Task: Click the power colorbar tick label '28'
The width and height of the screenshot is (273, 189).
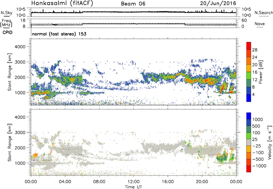Action: tap(255, 50)
